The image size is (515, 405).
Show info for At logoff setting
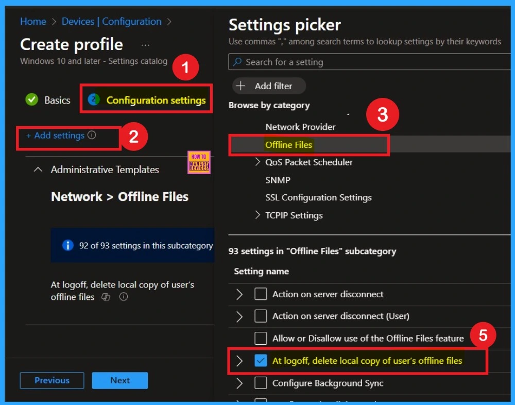tap(124, 297)
